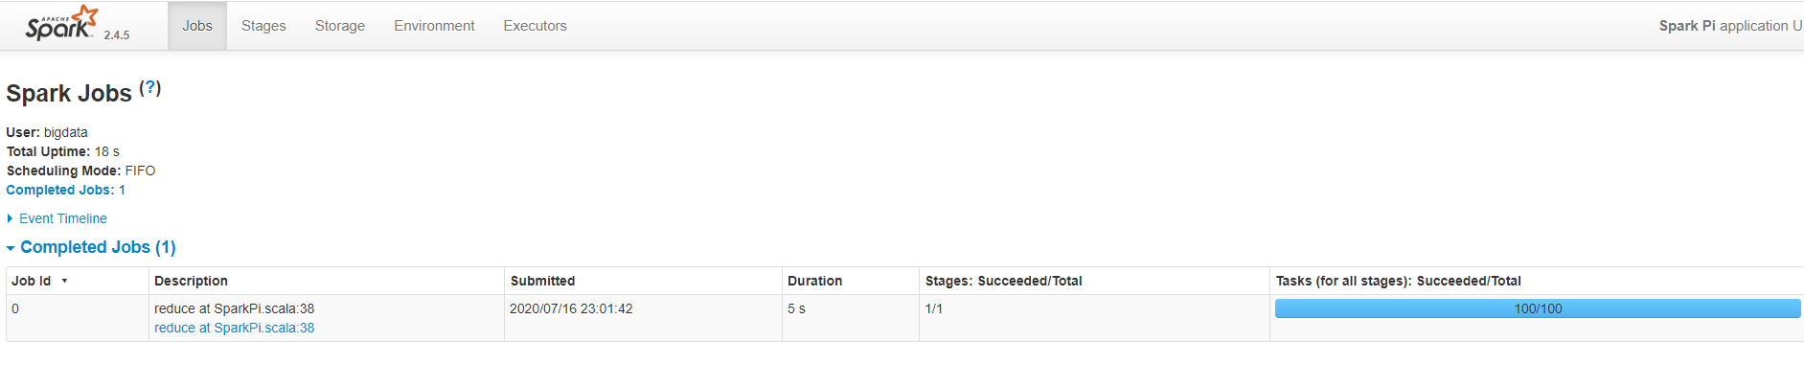This screenshot has width=1804, height=387.
Task: Open reduce at SparkPi.scala:38 link
Action: coord(234,328)
